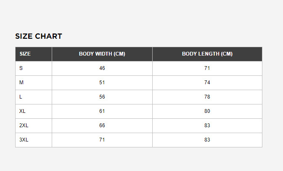Select the 3XL size row label
283x171 pixels.
pyautogui.click(x=24, y=139)
